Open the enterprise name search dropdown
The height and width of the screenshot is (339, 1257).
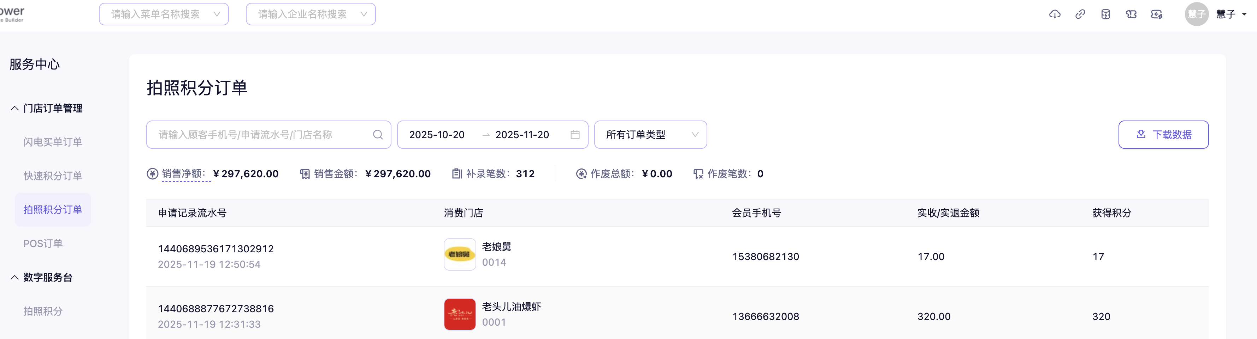(x=310, y=14)
